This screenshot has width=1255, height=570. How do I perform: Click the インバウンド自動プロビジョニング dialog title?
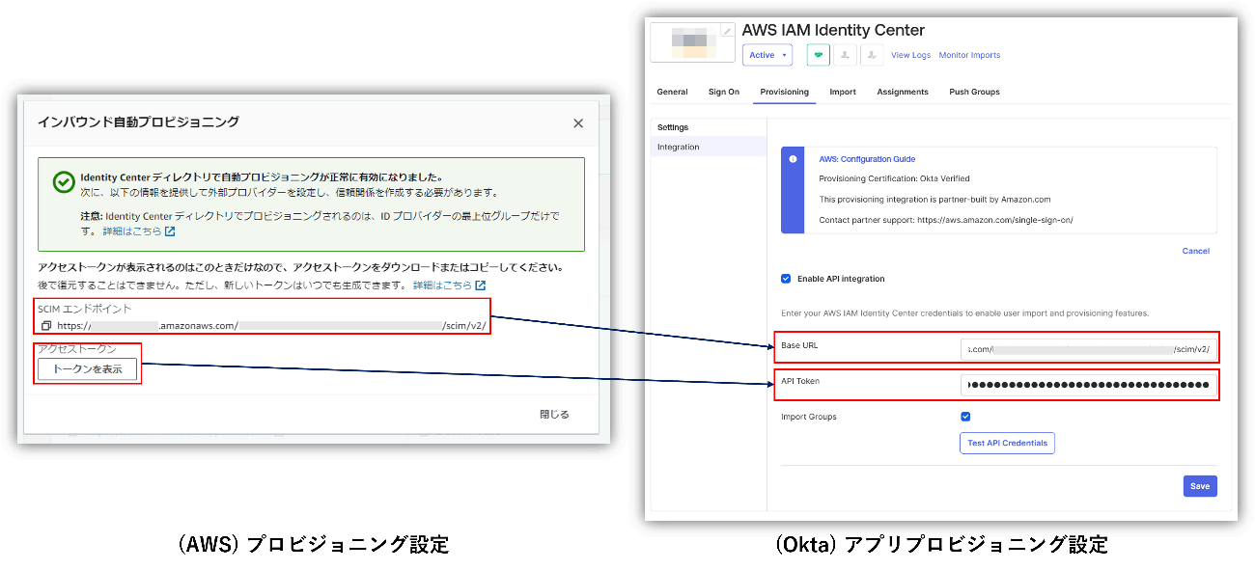click(x=138, y=122)
